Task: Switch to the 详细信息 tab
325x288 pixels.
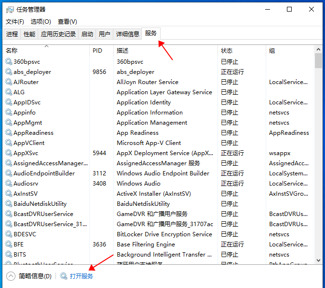Action: (127, 34)
